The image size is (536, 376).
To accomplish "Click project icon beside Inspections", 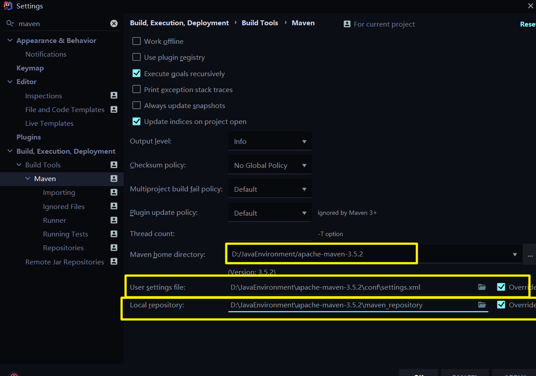I will tap(114, 95).
